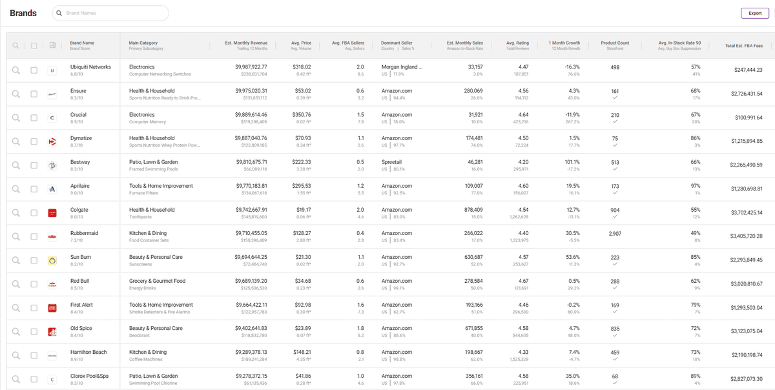The width and height of the screenshot is (775, 390).
Task: Open the Clorox Pool&Spa brand link
Action: click(90, 376)
